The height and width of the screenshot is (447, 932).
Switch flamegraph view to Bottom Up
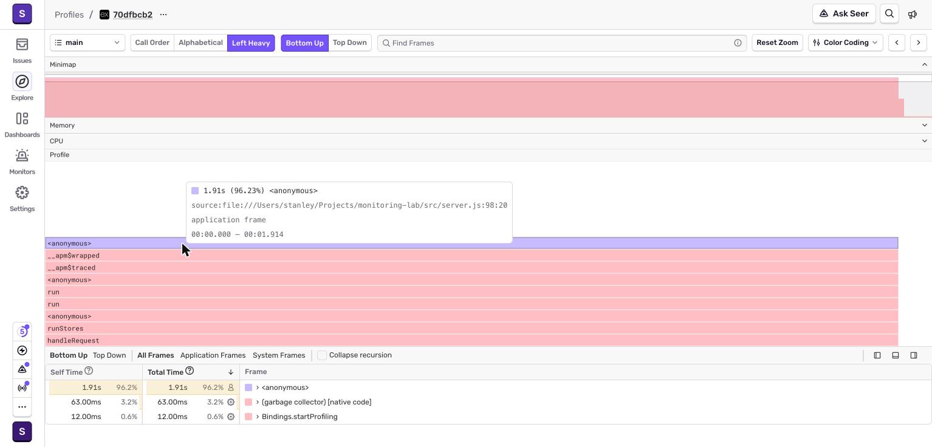[304, 43]
